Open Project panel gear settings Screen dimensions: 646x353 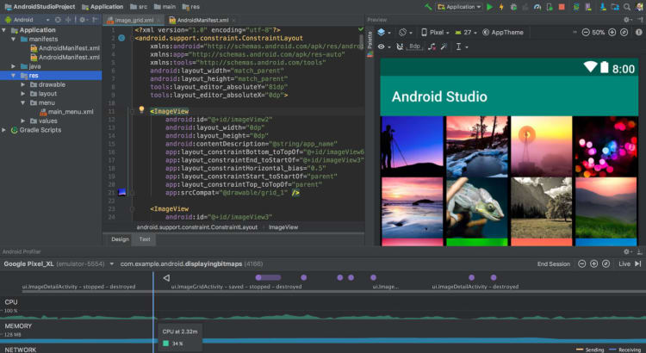click(82, 19)
